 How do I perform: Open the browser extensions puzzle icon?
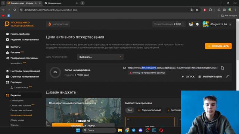tap(210, 10)
